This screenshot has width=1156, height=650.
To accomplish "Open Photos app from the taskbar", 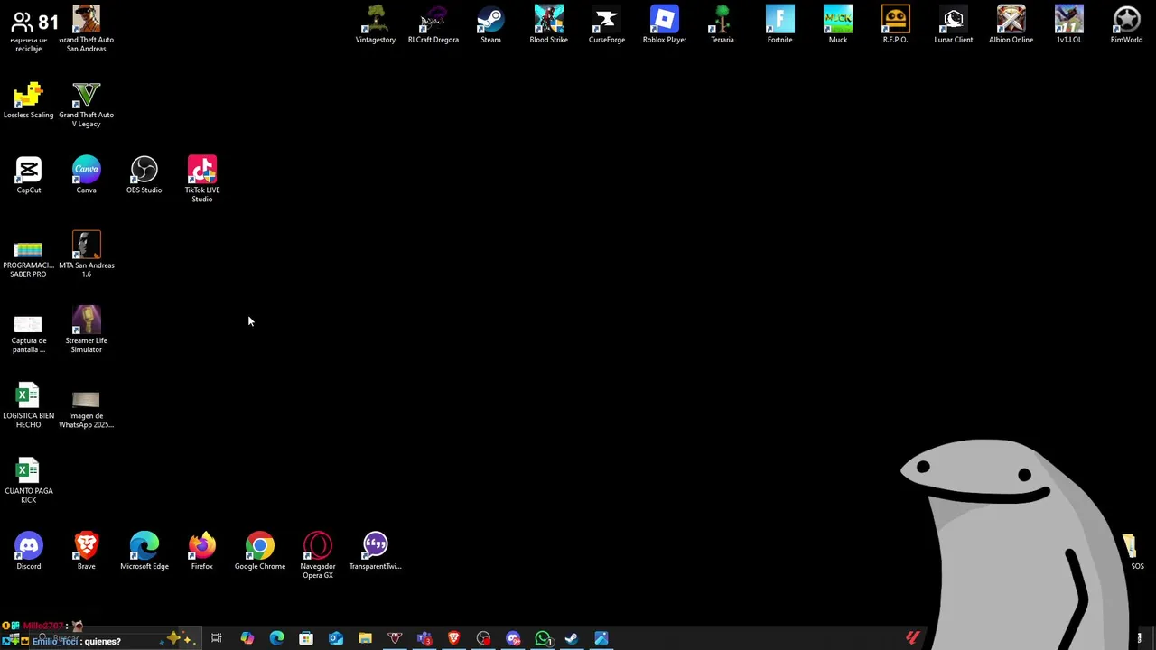I will (601, 639).
